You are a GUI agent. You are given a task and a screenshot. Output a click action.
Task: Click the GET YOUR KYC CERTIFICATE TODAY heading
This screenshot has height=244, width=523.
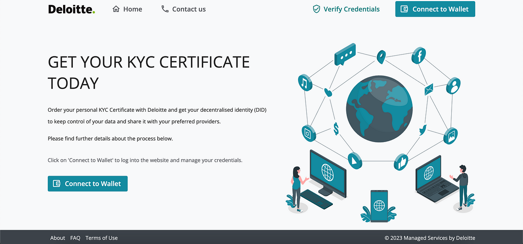coord(149,72)
